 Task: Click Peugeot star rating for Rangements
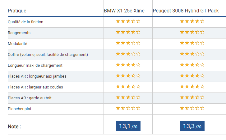192,32
